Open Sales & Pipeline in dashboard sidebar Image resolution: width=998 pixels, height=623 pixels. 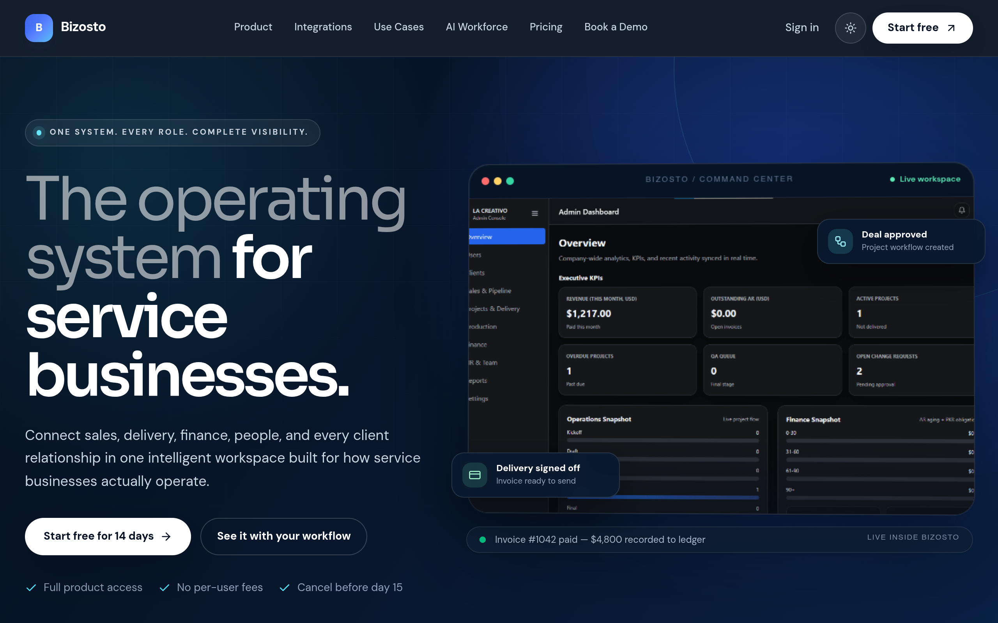tap(490, 291)
